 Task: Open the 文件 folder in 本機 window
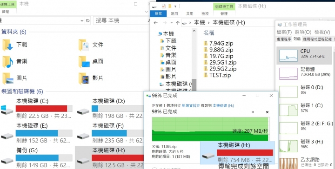pos(91,45)
